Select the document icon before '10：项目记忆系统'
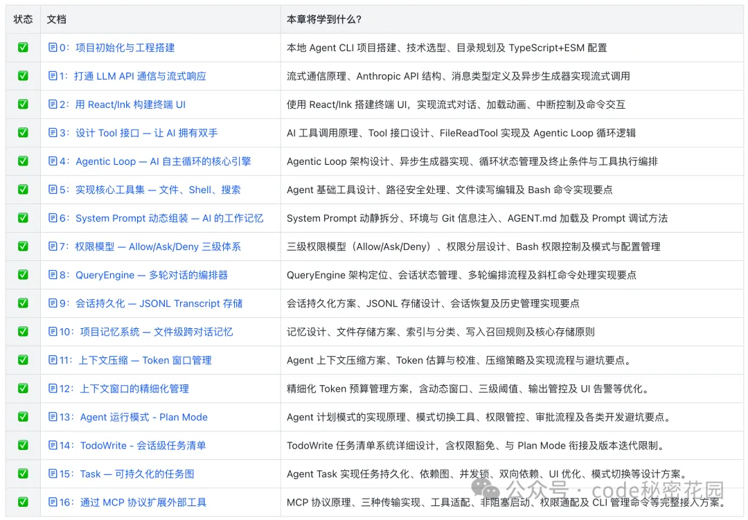Image resolution: width=748 pixels, height=520 pixels. point(53,332)
